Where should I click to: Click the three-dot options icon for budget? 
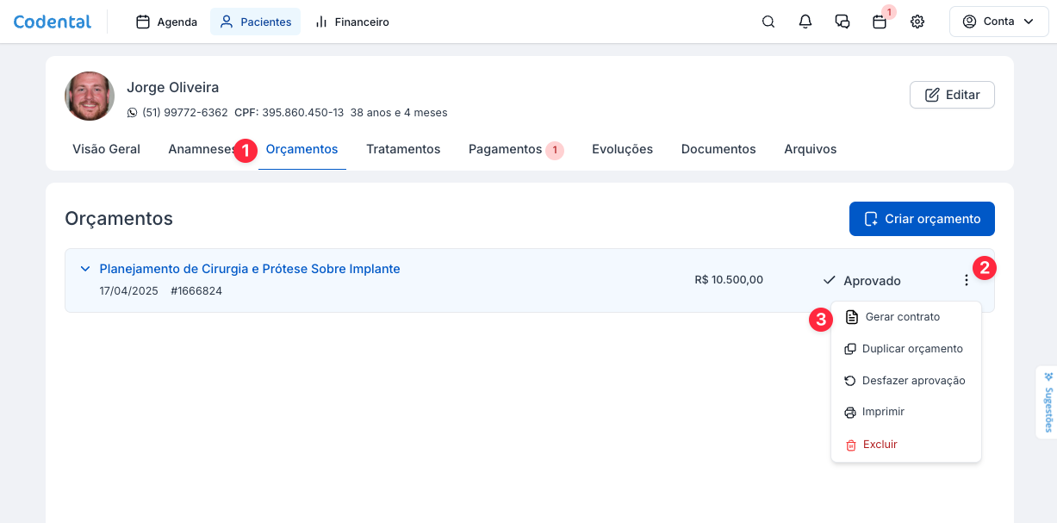point(966,280)
